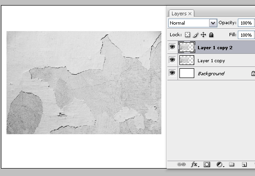This screenshot has height=176, width=255.
Task: Click Layer 1 copy thumbnail
Action: [x=187, y=60]
